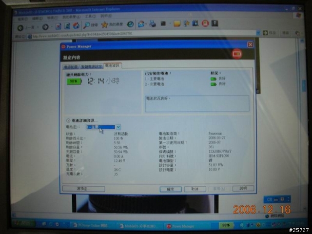
Task: Click the 選項 Options button
Action: pos(83,189)
